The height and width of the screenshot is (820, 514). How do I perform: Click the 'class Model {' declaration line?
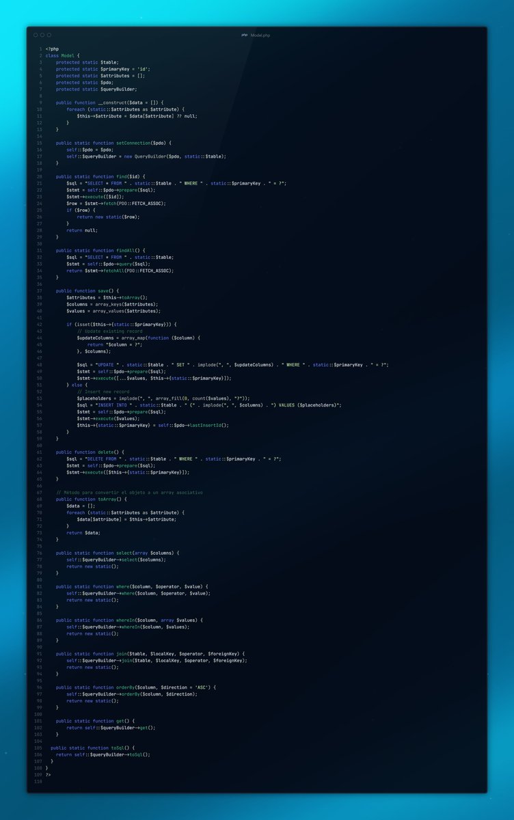point(62,55)
